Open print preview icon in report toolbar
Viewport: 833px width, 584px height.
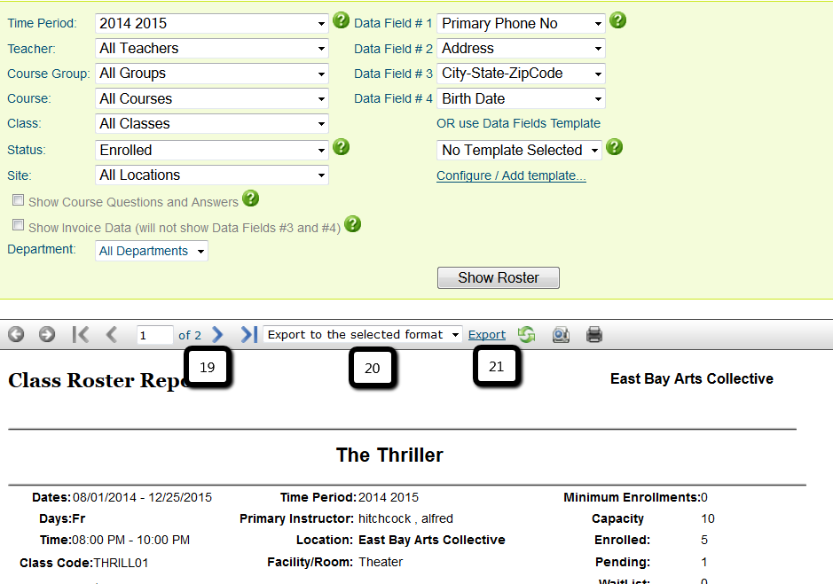coord(561,334)
